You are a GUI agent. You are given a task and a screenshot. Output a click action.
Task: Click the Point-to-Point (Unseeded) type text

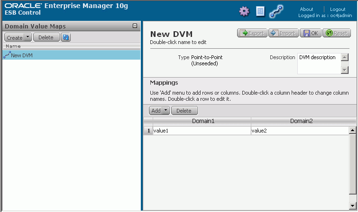[x=207, y=61]
